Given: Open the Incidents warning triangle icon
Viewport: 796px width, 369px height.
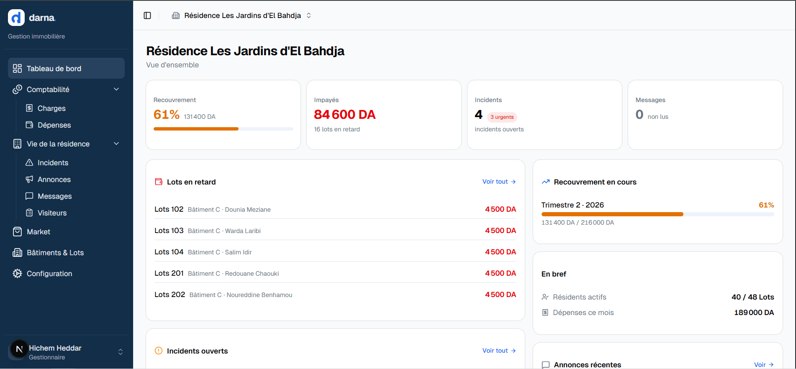Looking at the screenshot, I should click(29, 162).
